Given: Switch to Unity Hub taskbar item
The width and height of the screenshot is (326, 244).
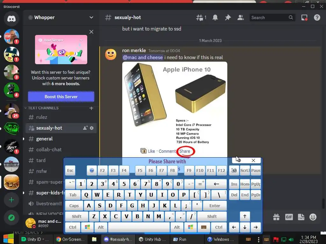Looking at the screenshot, I should point(152,239).
